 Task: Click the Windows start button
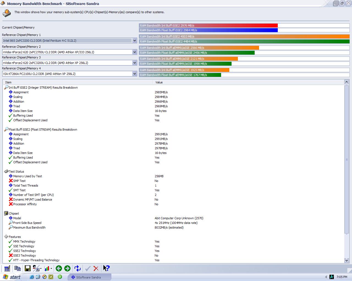[x=12, y=277]
